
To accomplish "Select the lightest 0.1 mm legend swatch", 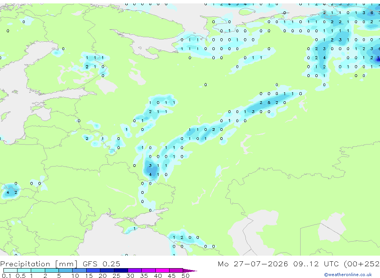I will pyautogui.click(x=10, y=270).
